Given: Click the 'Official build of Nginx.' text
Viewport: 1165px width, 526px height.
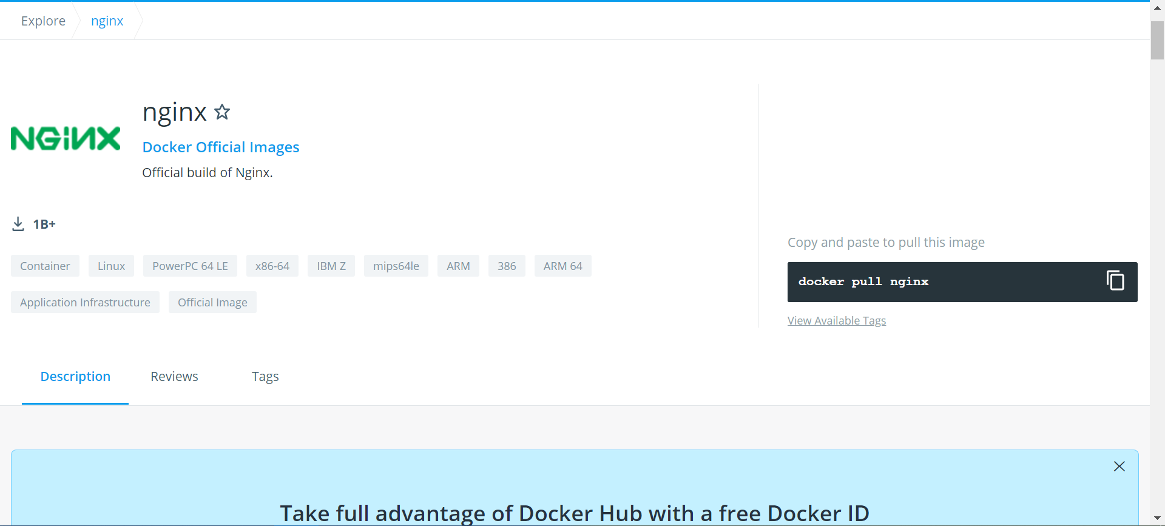Looking at the screenshot, I should pyautogui.click(x=208, y=172).
